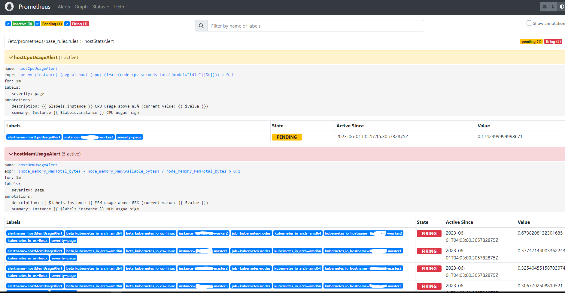Open the hostCpuUsageAlert name link
565x293 pixels.
[38, 69]
